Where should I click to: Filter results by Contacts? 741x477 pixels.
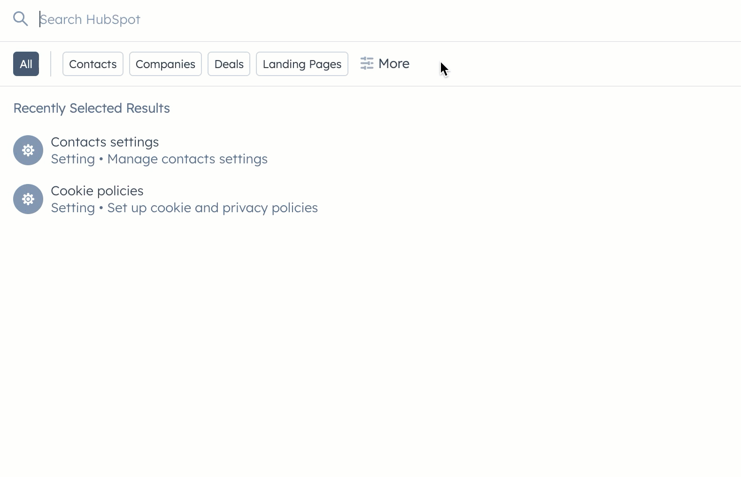(x=93, y=64)
